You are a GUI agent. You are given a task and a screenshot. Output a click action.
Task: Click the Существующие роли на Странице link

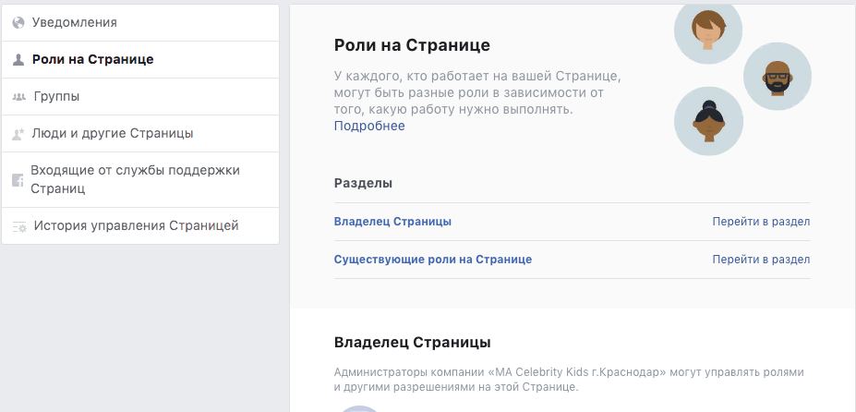(433, 260)
